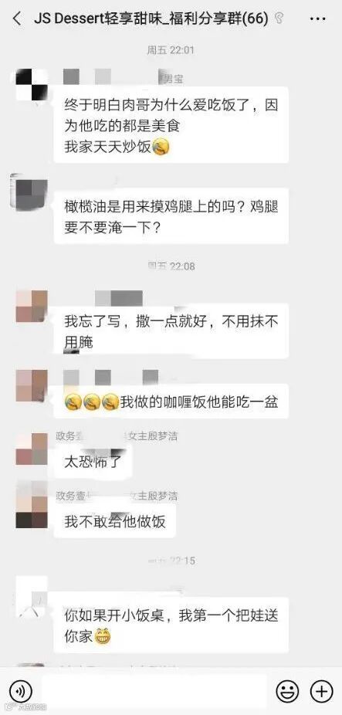
Task: Tap the checkered avatar of the first sender
Action: 32,84
